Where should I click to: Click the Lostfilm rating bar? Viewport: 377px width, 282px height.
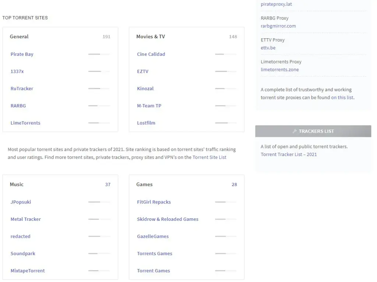coord(226,123)
